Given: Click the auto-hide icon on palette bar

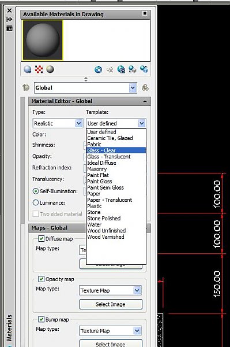Looking at the screenshot, I should pyautogui.click(x=9, y=19).
